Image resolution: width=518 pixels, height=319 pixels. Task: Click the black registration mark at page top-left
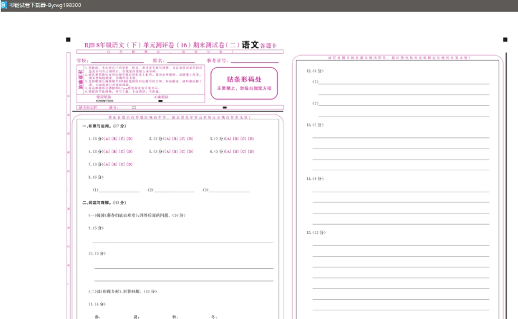(x=68, y=39)
